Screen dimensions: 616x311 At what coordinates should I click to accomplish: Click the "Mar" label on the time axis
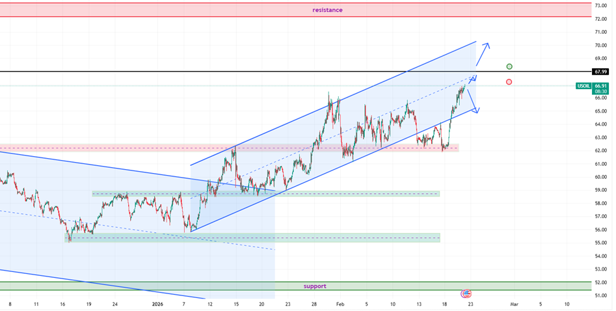tap(514, 304)
